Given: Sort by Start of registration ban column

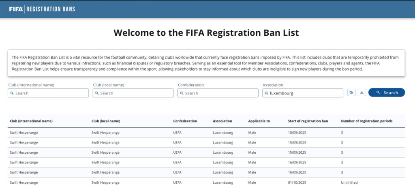Looking at the screenshot, I should (x=308, y=121).
